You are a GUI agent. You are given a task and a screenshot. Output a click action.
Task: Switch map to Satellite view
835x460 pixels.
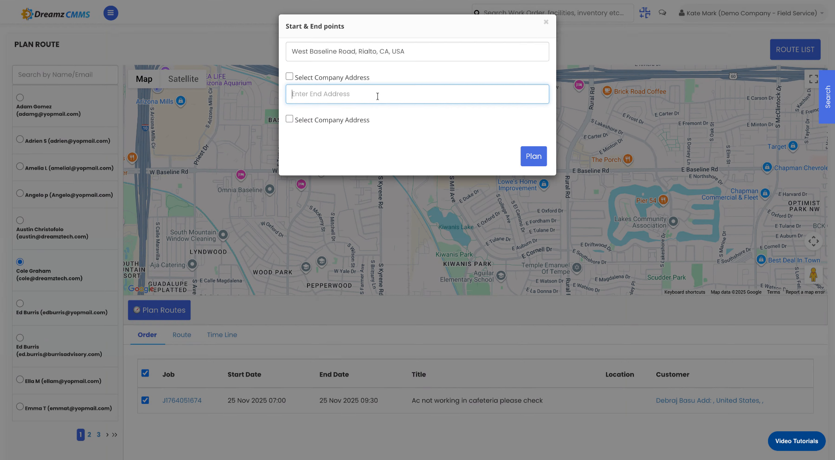[x=183, y=79]
